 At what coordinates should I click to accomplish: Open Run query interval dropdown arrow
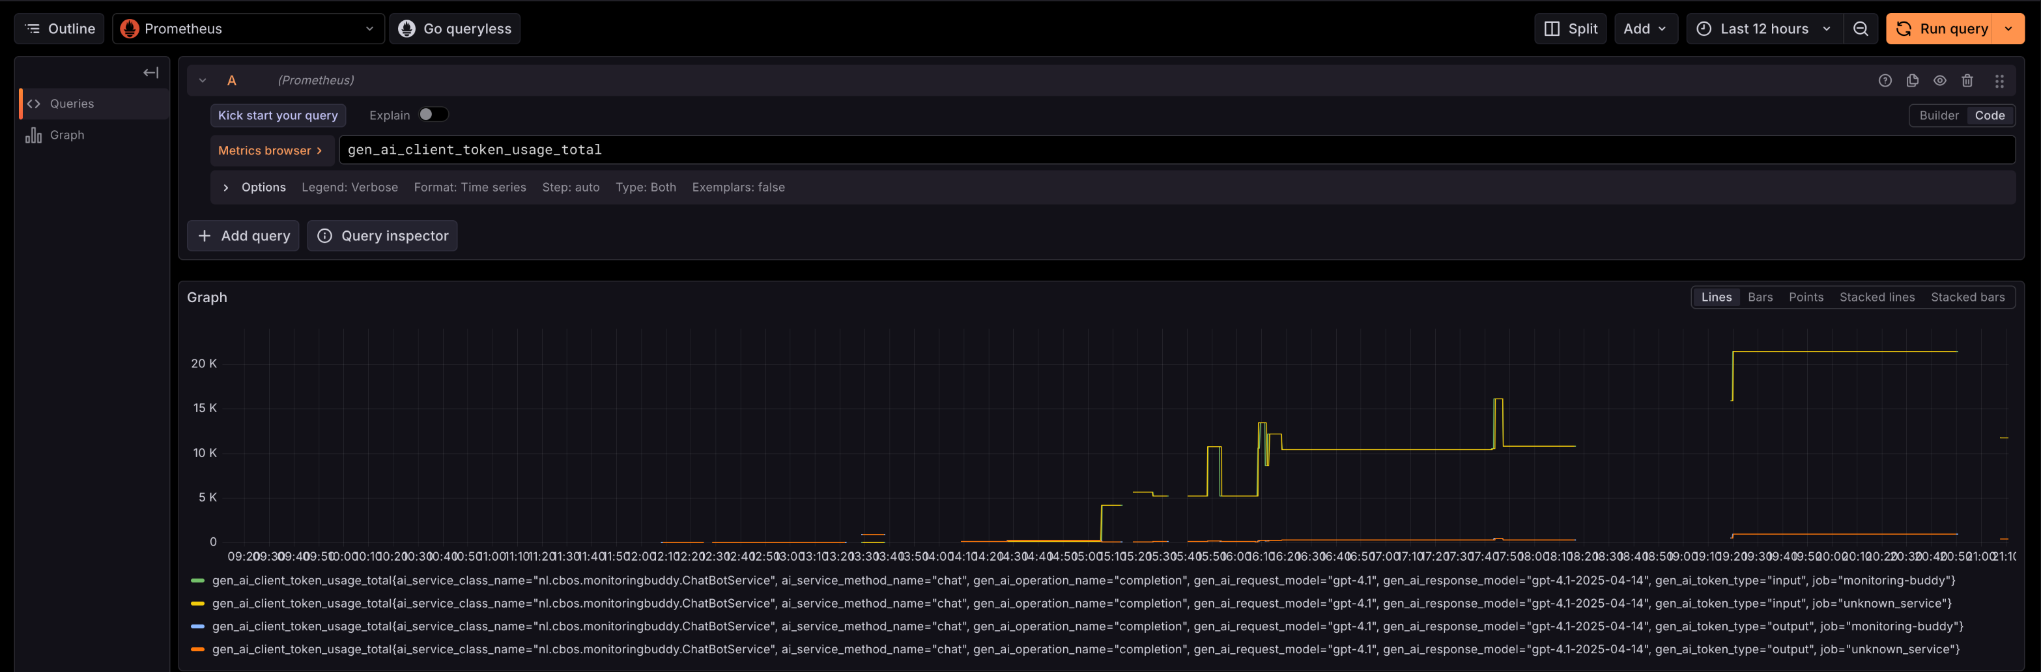point(2008,29)
